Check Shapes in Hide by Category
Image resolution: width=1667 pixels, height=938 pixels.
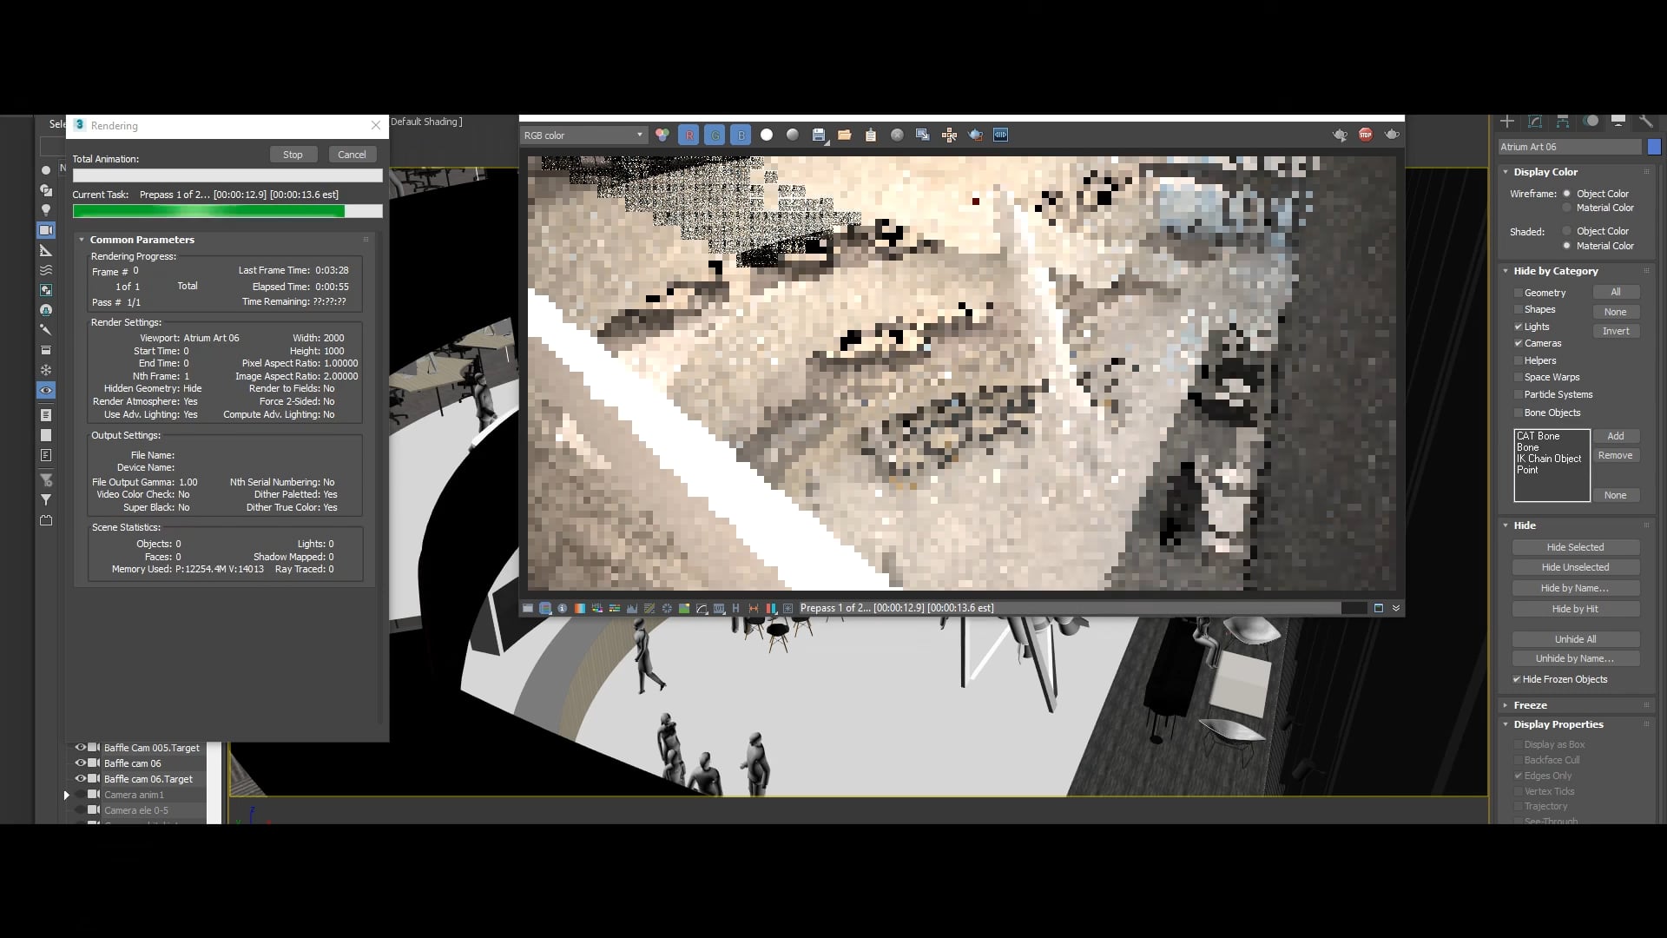click(1519, 310)
